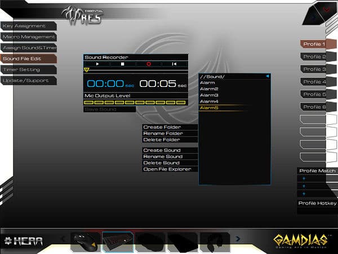The image size is (338, 254).
Task: Select the Sound File Edit menu item
Action: click(x=29, y=59)
